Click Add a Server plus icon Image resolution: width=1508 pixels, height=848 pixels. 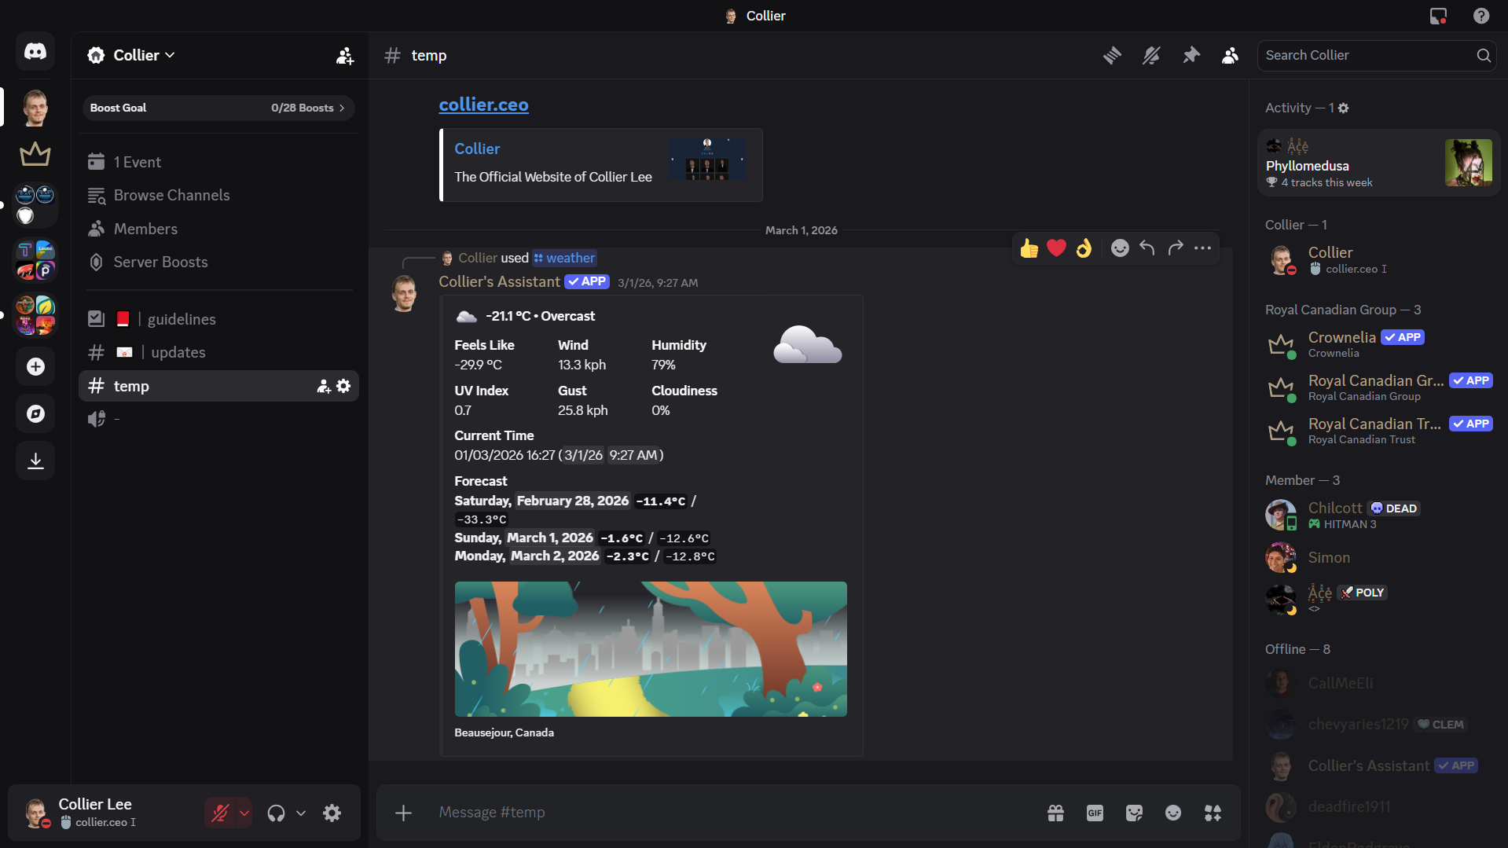pos(35,367)
